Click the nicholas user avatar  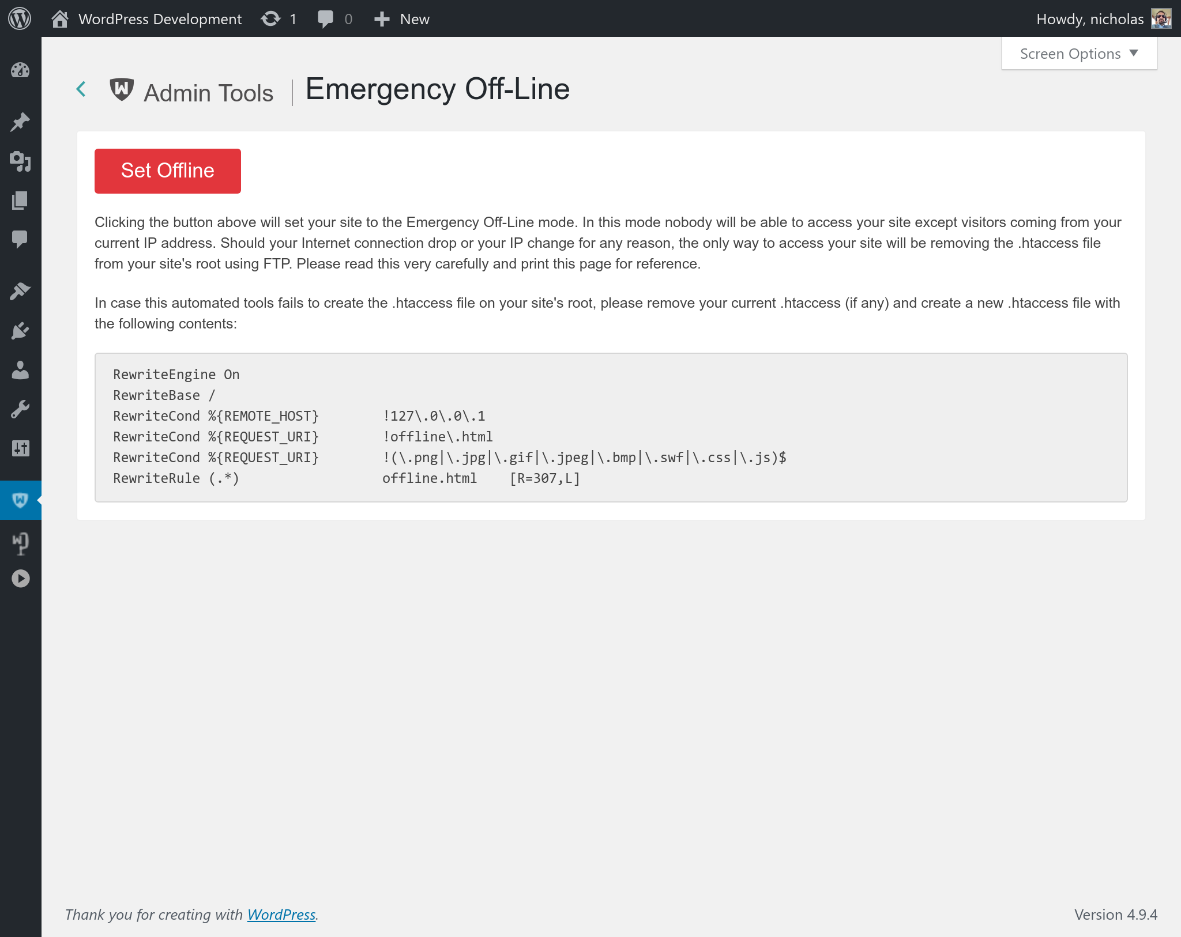[x=1161, y=18]
